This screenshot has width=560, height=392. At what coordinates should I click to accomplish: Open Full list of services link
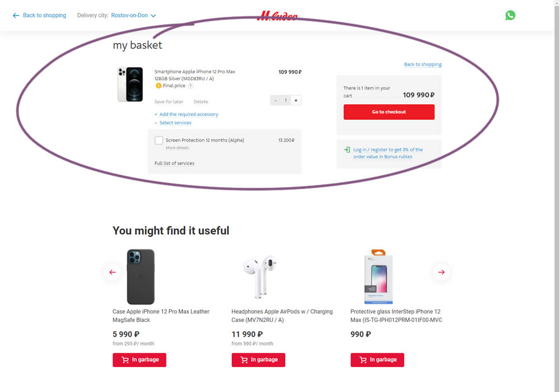click(x=174, y=164)
